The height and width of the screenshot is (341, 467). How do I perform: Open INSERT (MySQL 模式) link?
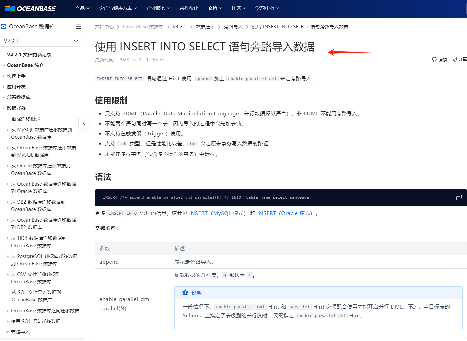click(x=218, y=213)
